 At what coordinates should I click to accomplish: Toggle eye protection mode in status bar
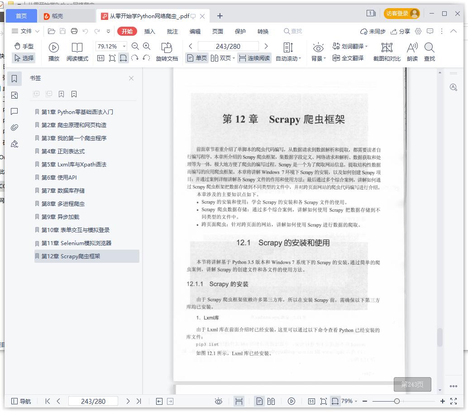(x=219, y=401)
